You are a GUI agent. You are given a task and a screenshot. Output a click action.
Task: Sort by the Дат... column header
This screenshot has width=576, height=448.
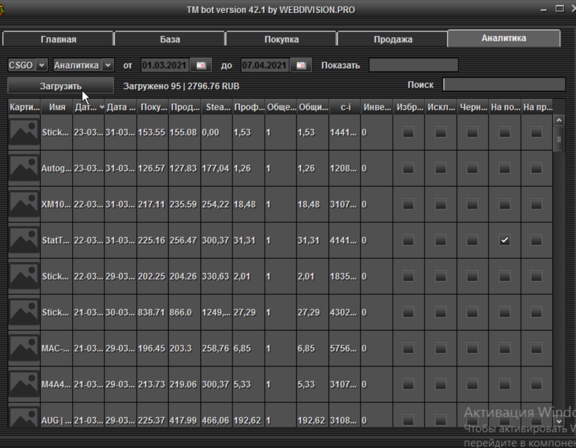pyautogui.click(x=88, y=107)
